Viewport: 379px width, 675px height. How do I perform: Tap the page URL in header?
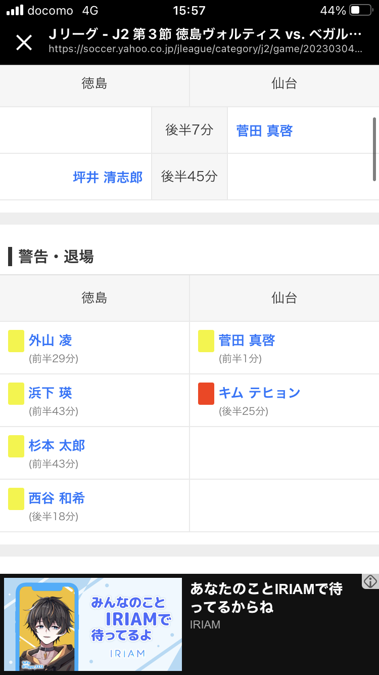coord(205,49)
